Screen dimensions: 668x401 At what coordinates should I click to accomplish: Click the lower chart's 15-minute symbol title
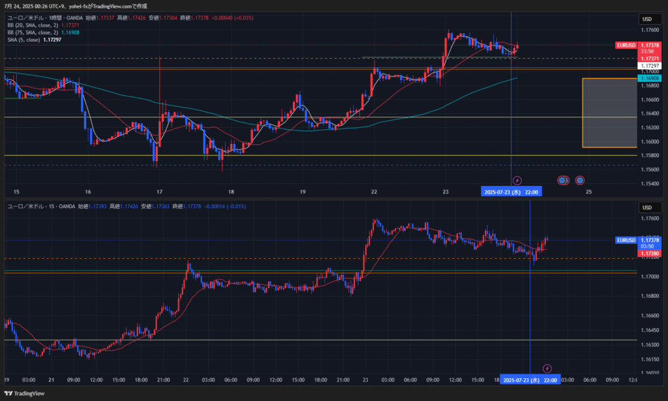tap(38, 206)
